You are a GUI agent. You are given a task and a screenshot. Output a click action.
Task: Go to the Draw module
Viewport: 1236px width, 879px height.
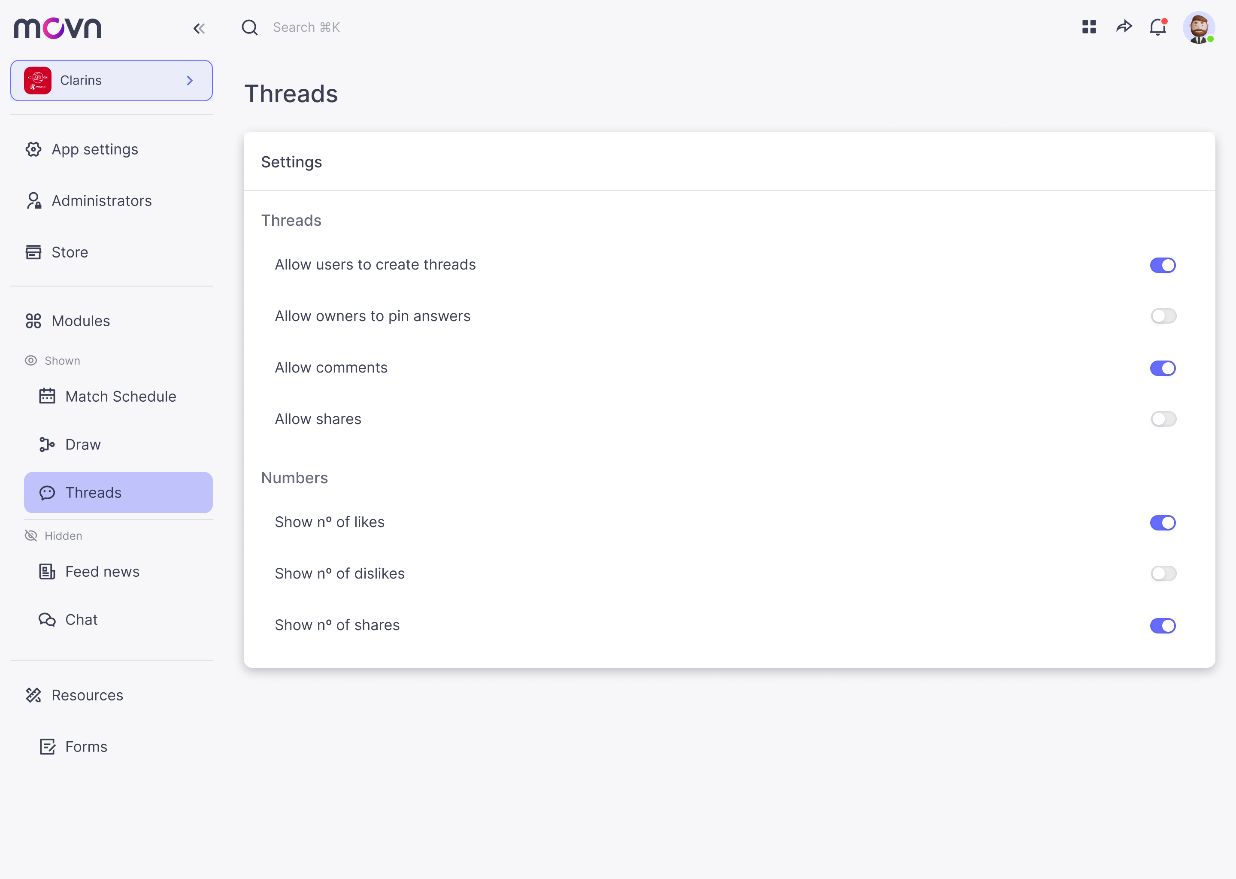click(x=82, y=444)
